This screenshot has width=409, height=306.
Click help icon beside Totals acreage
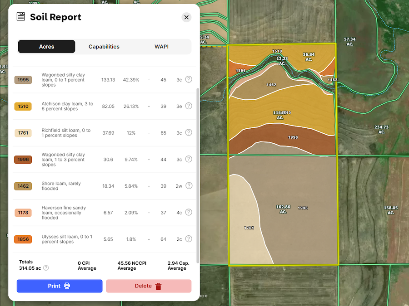coord(46,268)
